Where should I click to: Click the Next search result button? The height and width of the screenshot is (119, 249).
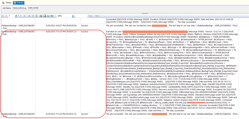tap(97, 16)
